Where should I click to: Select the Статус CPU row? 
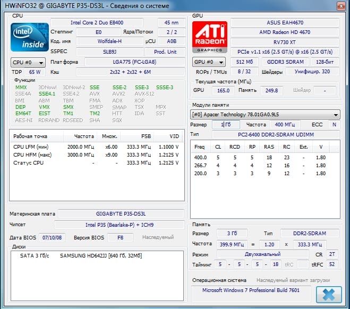pos(97,163)
